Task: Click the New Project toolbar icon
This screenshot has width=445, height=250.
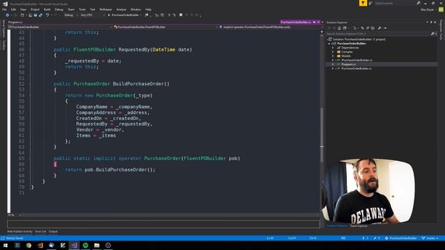Action: [x=22, y=15]
